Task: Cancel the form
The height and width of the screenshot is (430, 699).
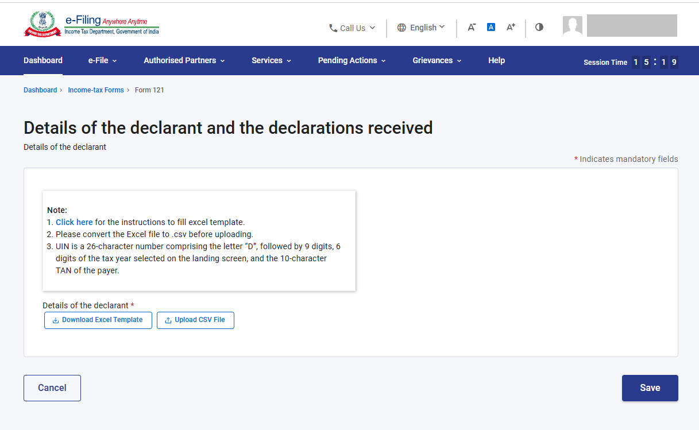Action: [x=52, y=388]
